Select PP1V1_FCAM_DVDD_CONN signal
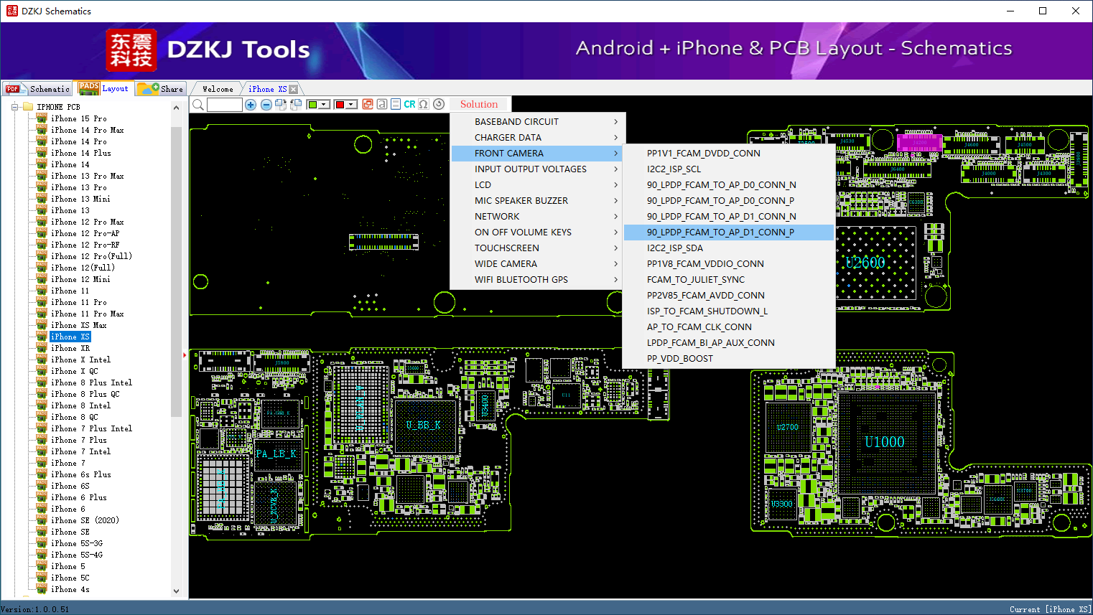Screen dimensions: 1093x615 point(729,154)
